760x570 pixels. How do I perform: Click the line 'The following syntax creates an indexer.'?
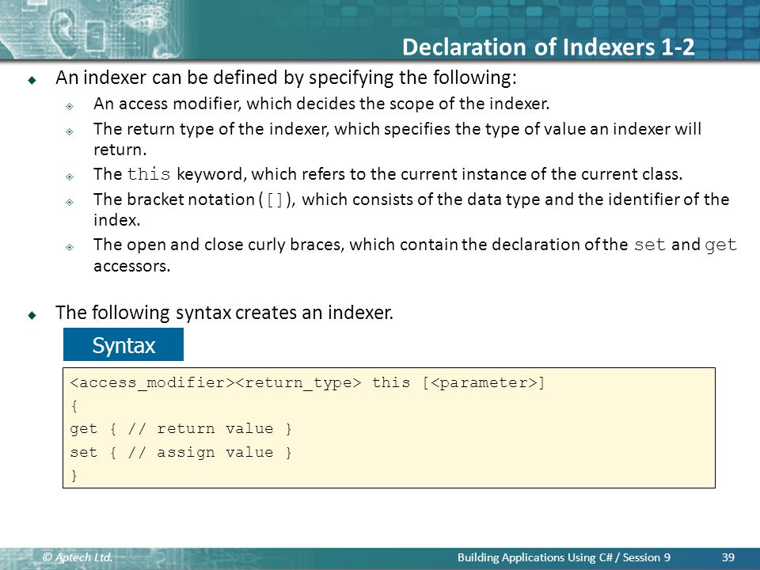pyautogui.click(x=224, y=313)
